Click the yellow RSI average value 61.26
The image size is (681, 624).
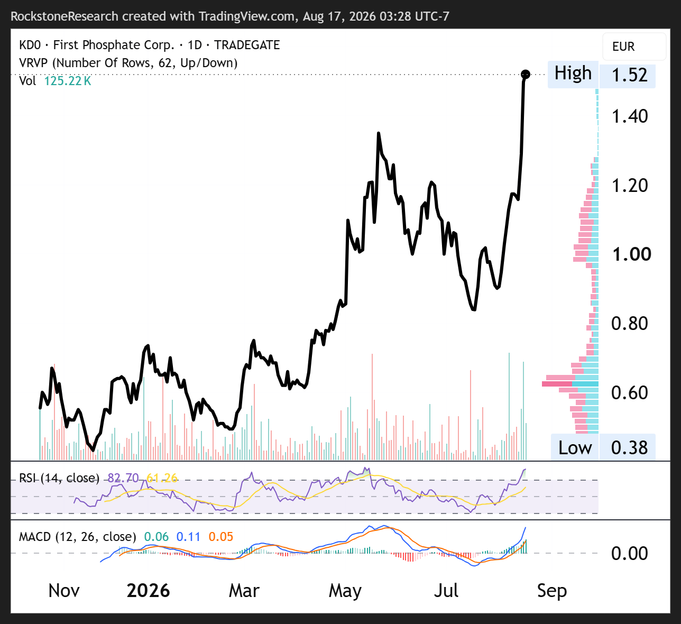click(x=162, y=478)
